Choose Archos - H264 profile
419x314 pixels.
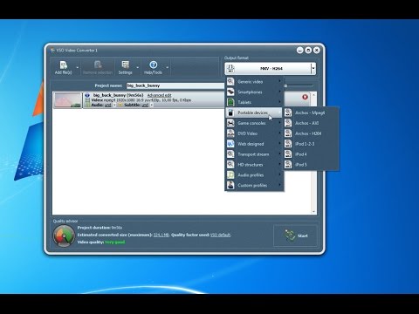(312, 133)
